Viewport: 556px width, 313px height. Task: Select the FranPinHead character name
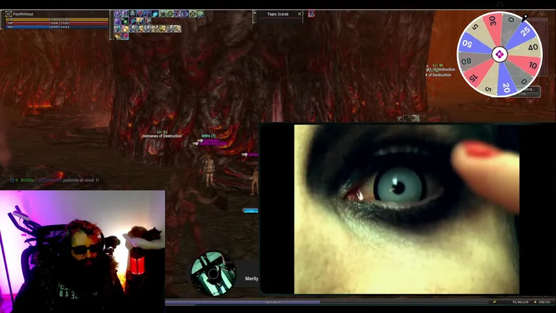(23, 14)
